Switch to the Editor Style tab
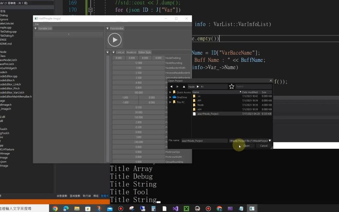This screenshot has width=339, height=212. tap(145, 52)
